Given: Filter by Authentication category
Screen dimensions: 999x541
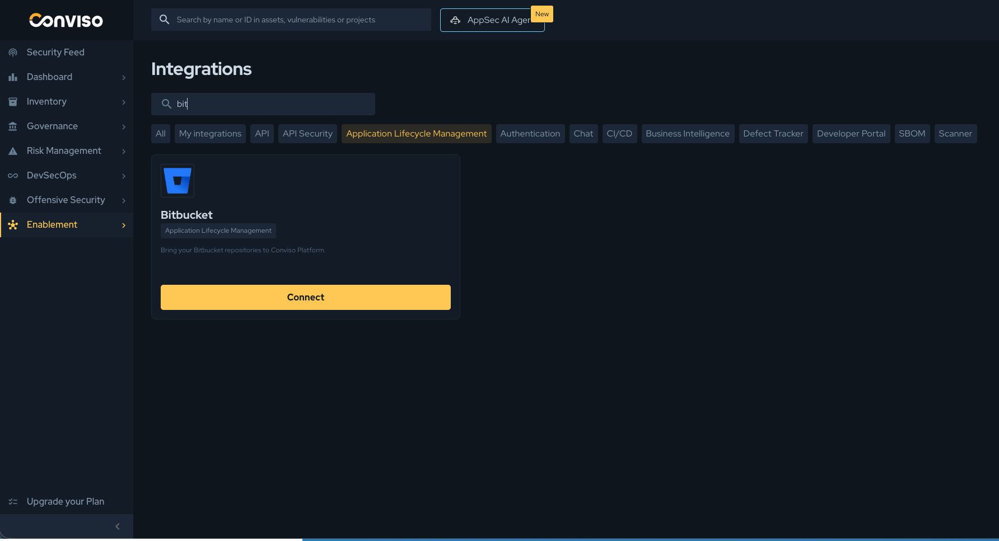Looking at the screenshot, I should (530, 134).
